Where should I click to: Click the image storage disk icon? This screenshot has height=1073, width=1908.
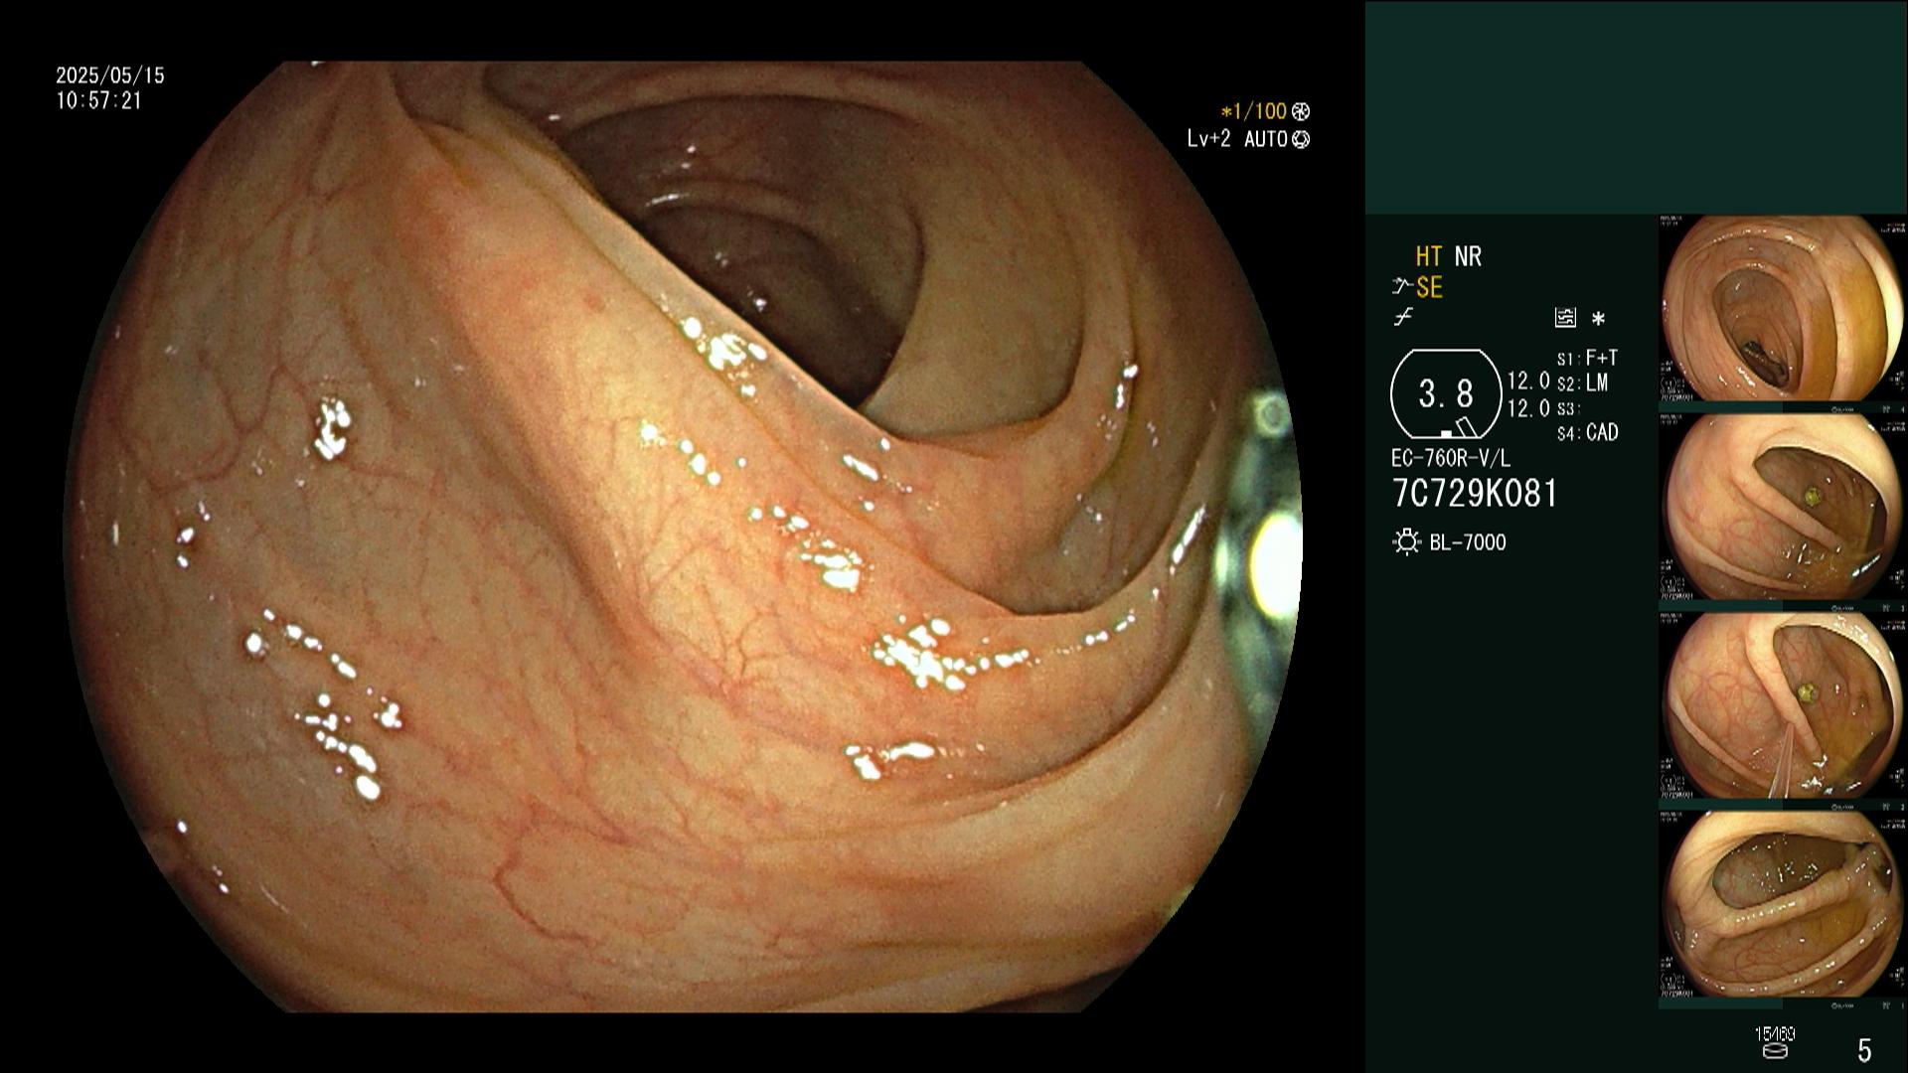point(1774,1050)
